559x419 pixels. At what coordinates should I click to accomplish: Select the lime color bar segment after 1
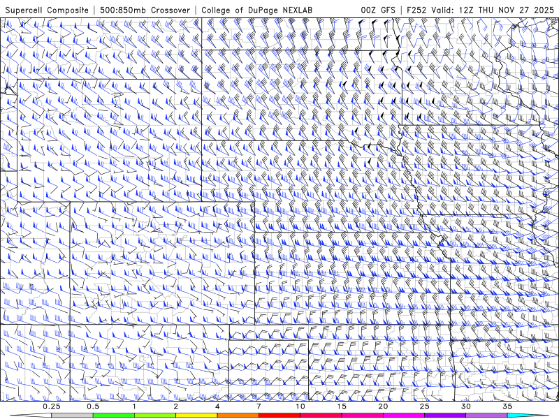pos(155,416)
